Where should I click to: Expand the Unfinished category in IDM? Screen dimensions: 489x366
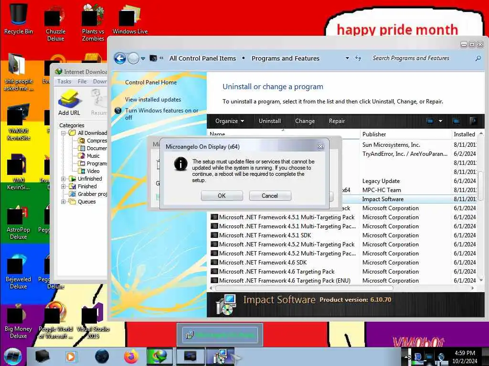pos(64,179)
